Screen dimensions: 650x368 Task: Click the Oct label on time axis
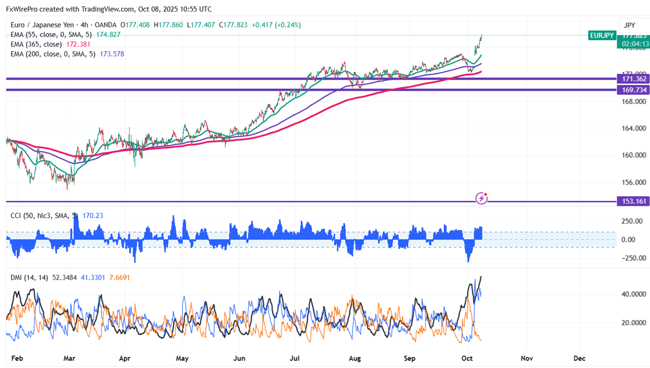pos(467,358)
